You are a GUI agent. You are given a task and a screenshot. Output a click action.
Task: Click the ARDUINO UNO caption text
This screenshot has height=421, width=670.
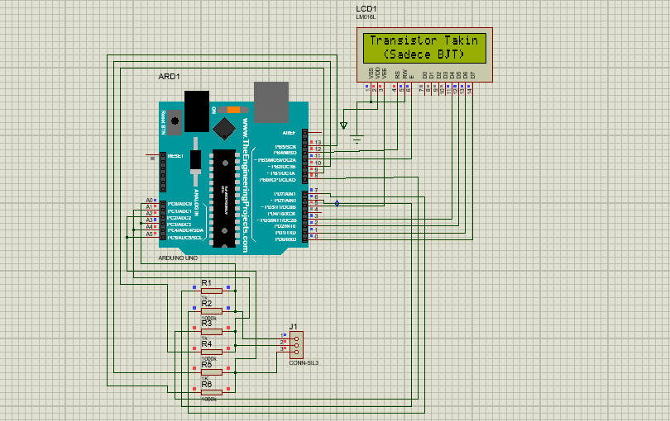click(178, 258)
